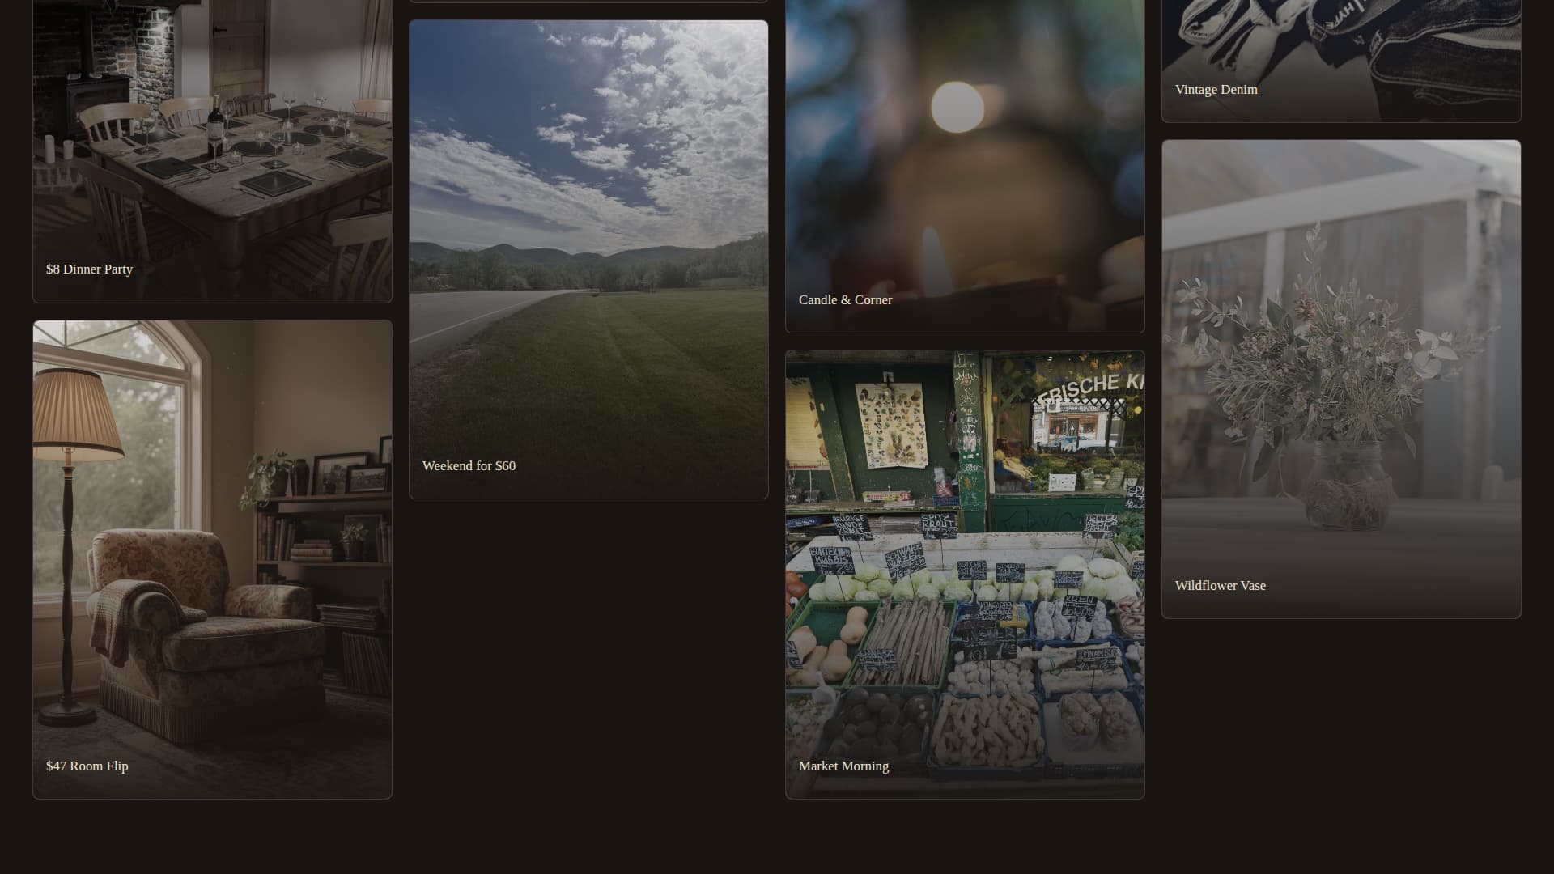Select the "Vintage Denim" caption text
This screenshot has height=874, width=1554.
(1216, 89)
